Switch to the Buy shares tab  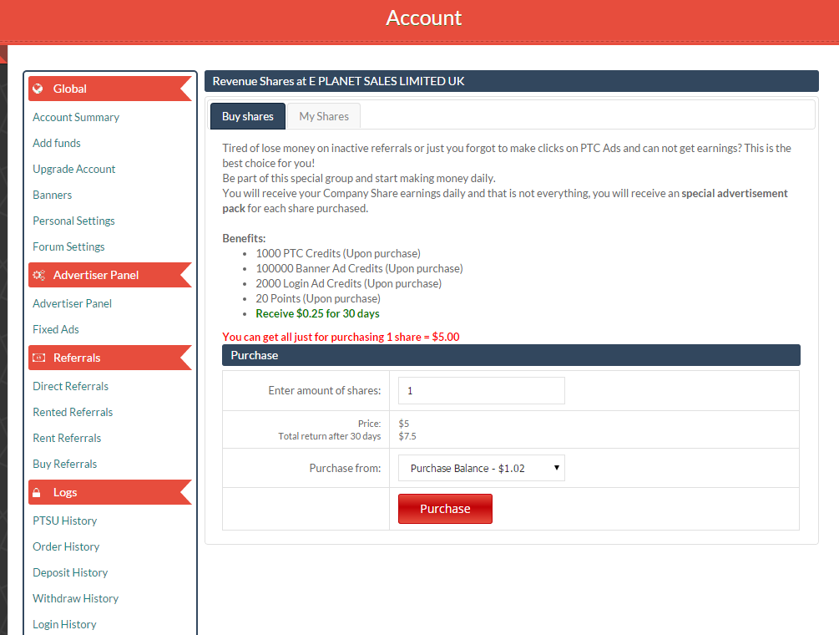pos(248,116)
